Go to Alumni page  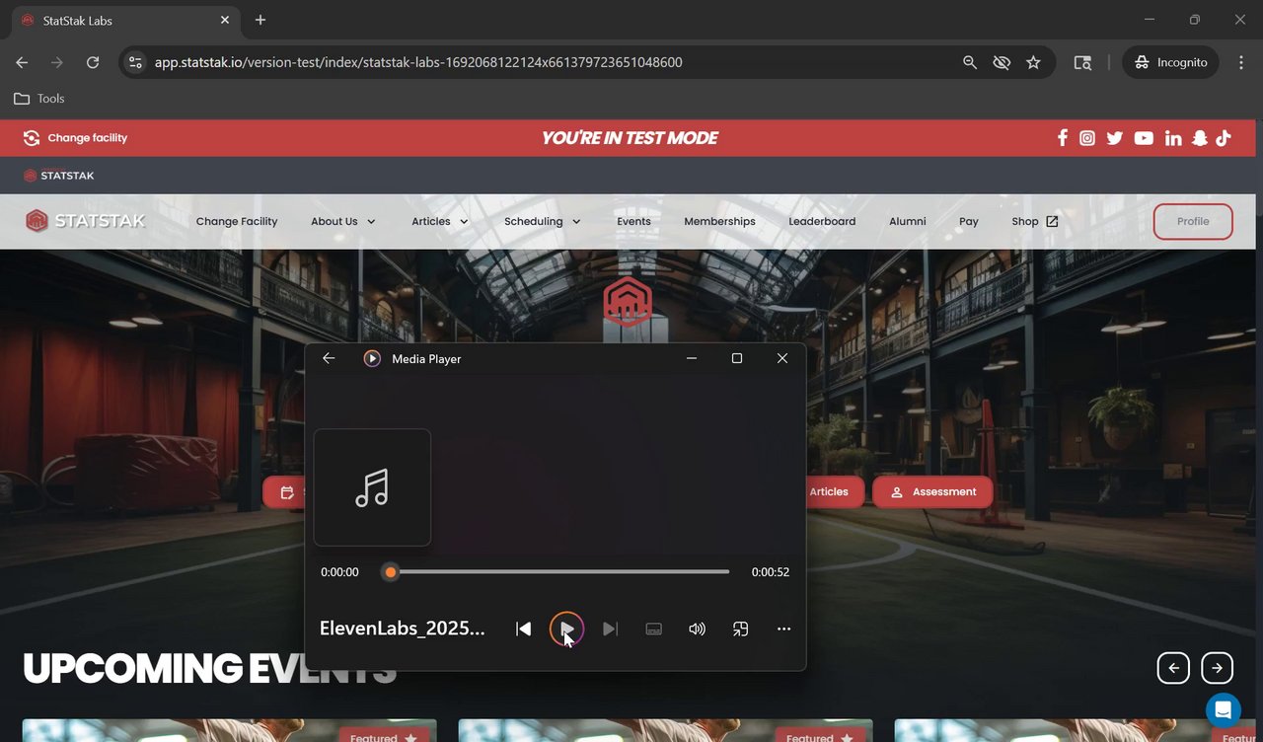click(907, 221)
